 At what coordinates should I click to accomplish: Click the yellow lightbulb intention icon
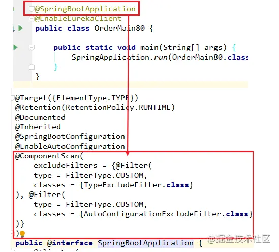tap(22, 234)
